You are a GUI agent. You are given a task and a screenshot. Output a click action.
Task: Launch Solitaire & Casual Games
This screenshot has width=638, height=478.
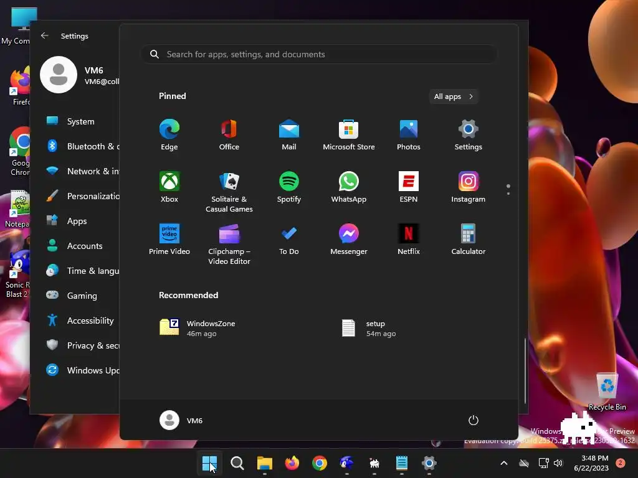[229, 192]
